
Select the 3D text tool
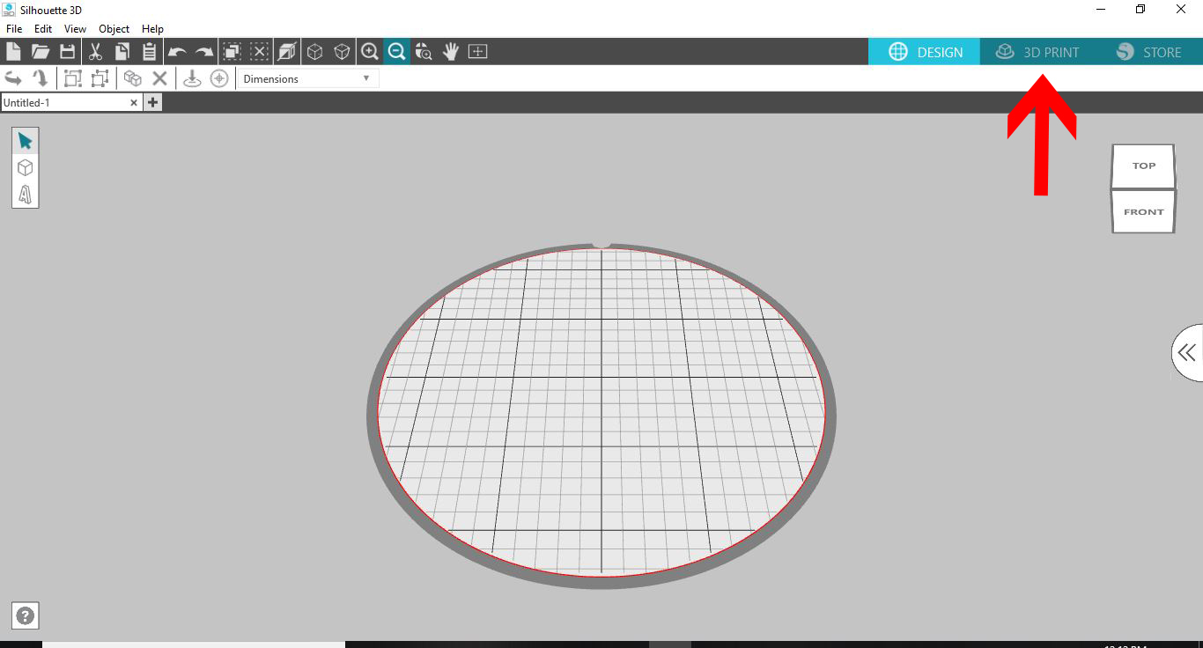pos(26,194)
